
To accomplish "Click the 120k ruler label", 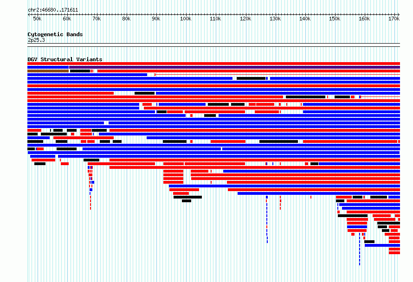I will [245, 19].
